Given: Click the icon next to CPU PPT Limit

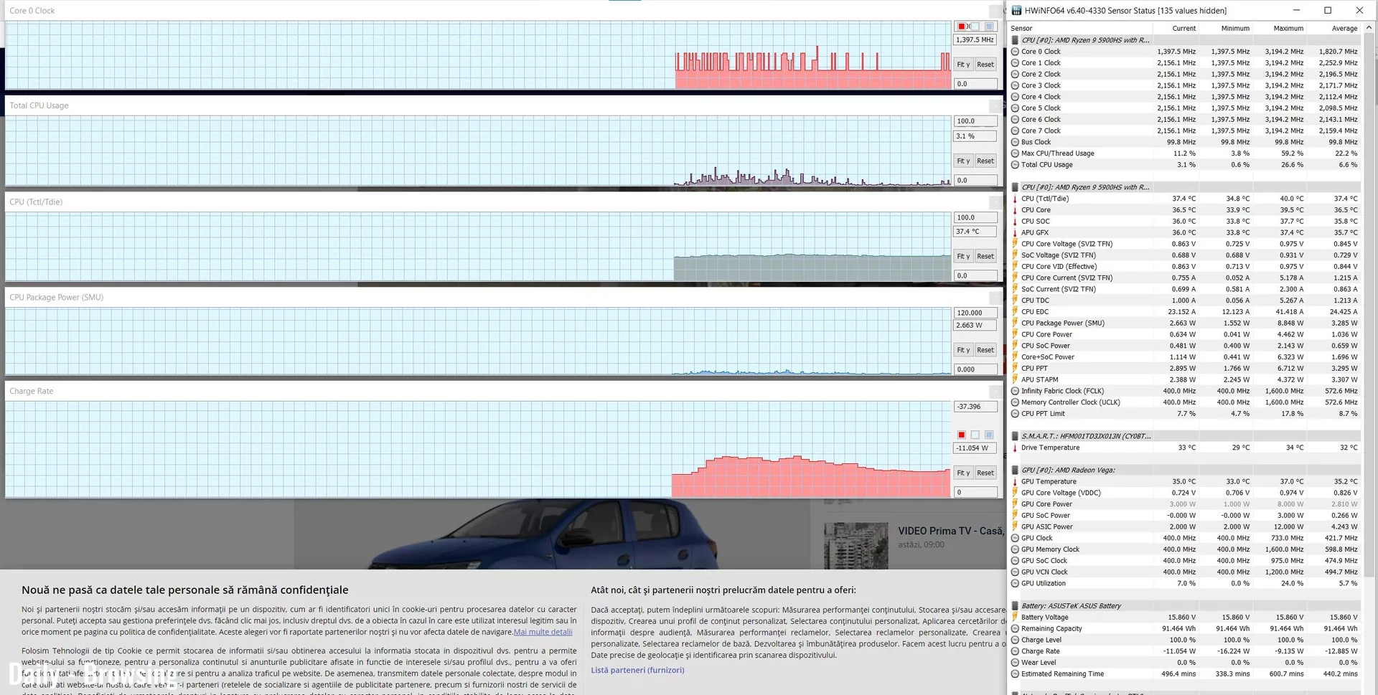Looking at the screenshot, I should point(1015,414).
